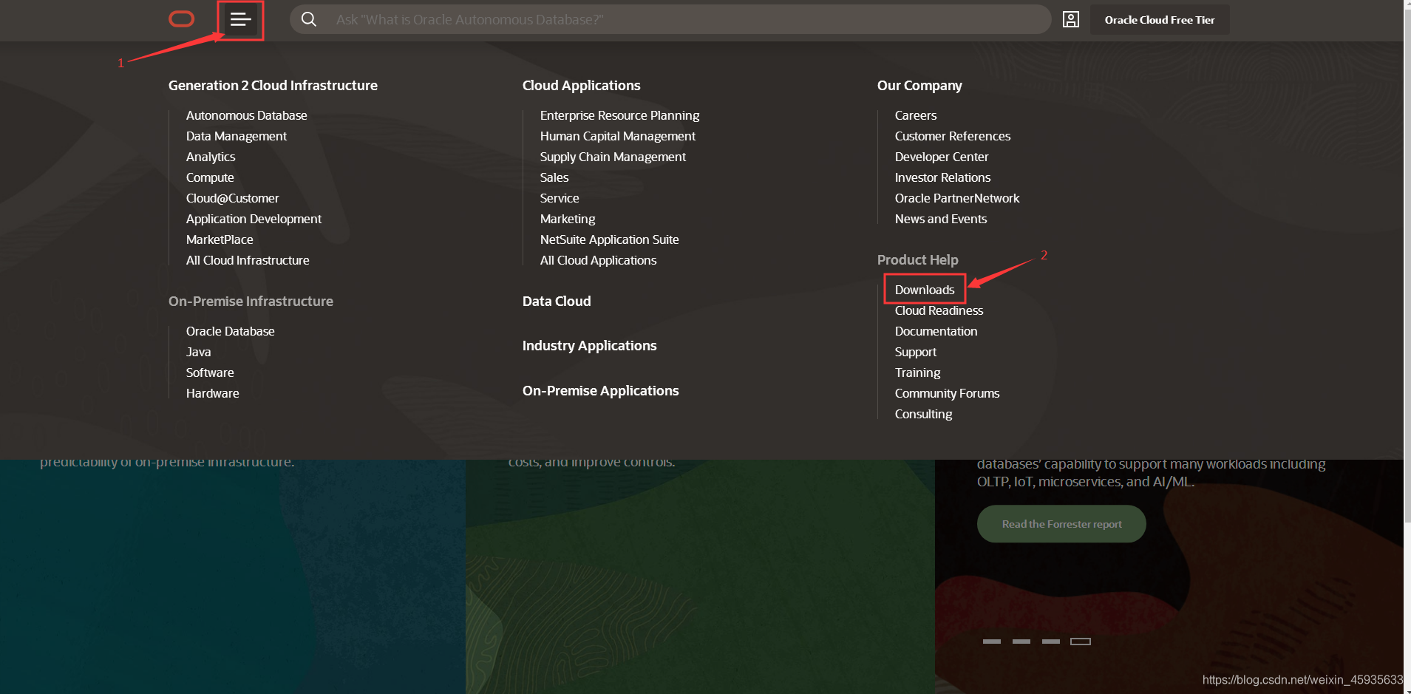Select Marketing link

click(x=568, y=219)
